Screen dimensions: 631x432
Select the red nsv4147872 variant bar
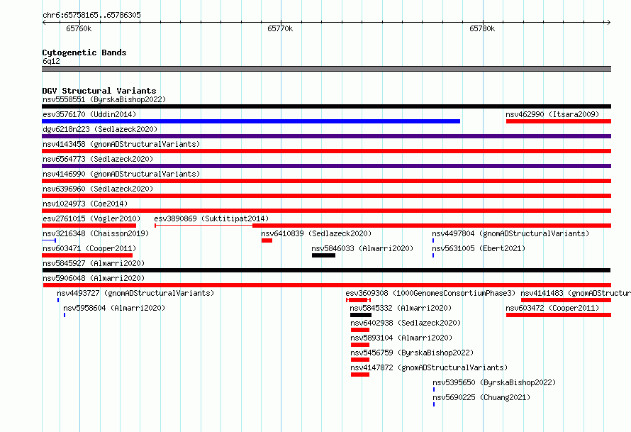359,375
